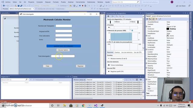193x108 pixels.
Task: Open the user account avatar icon
Action: (172, 2)
